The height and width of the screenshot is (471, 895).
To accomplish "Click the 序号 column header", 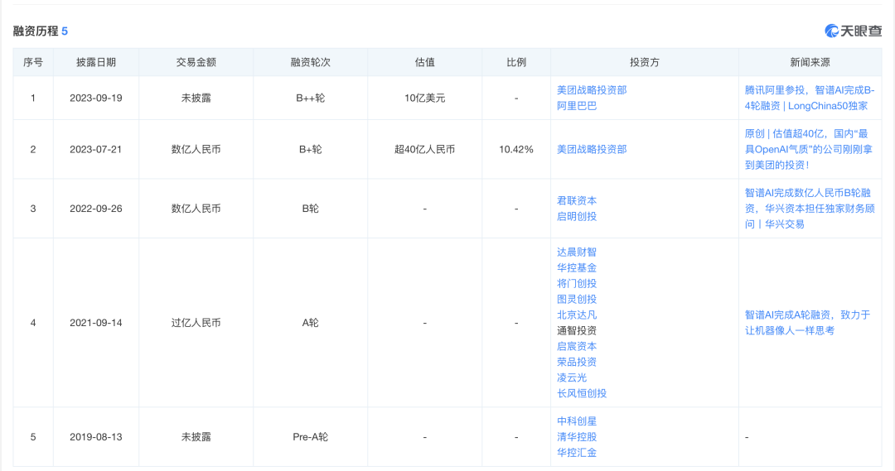I will (33, 62).
